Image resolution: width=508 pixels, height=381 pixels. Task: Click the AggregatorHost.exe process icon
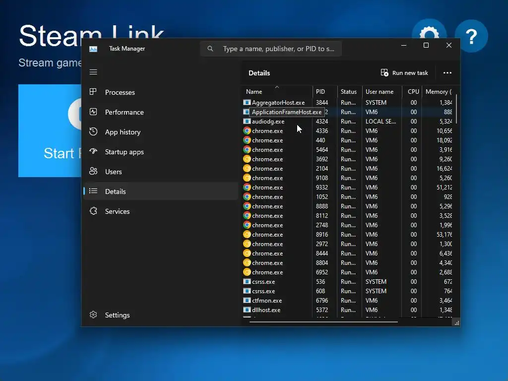pos(247,102)
